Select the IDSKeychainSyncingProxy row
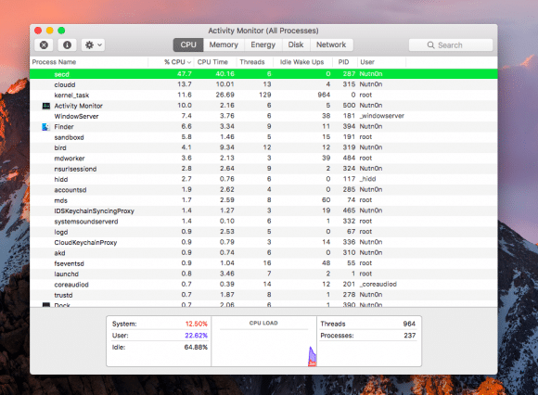This screenshot has width=538, height=395. point(263,210)
